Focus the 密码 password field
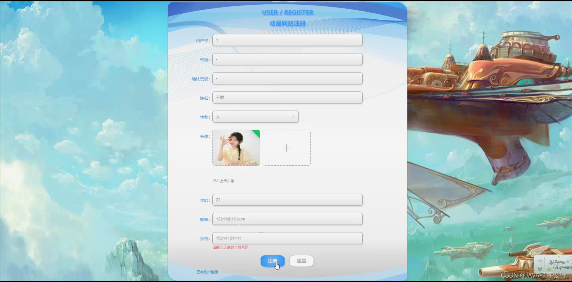572x282 pixels. coord(287,59)
